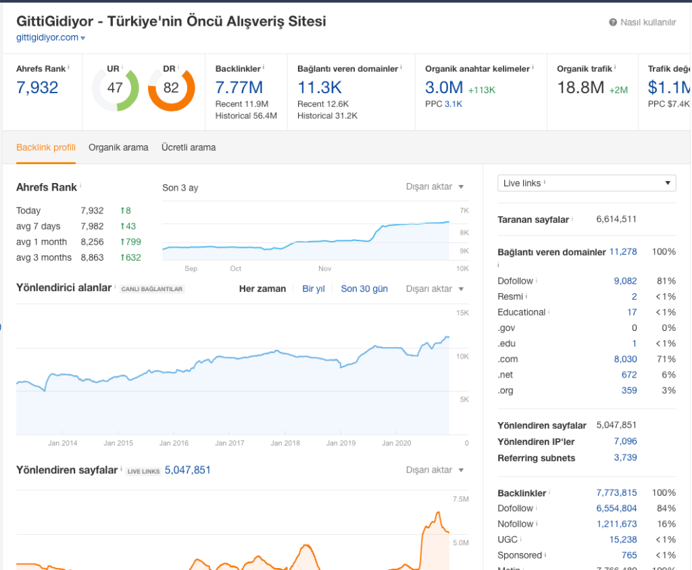Screen dimensions: 692x570
Task: Select Son 30 gün time range
Action: (x=364, y=289)
